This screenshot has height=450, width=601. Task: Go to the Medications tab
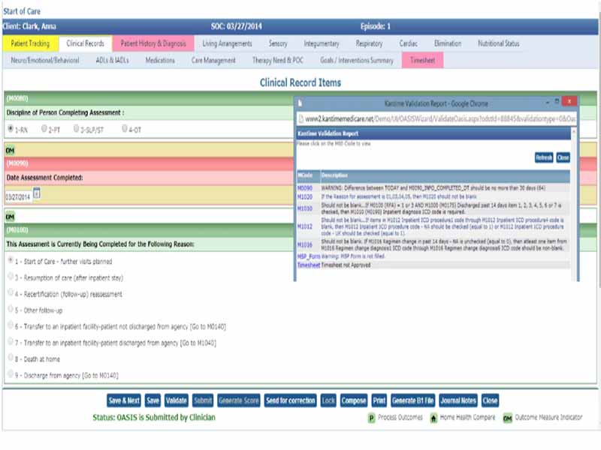click(160, 60)
